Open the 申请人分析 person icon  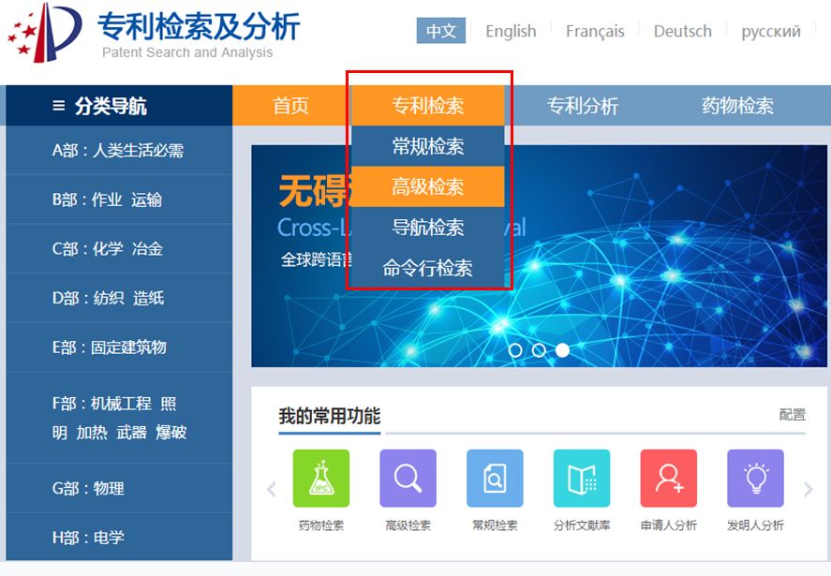tap(668, 478)
